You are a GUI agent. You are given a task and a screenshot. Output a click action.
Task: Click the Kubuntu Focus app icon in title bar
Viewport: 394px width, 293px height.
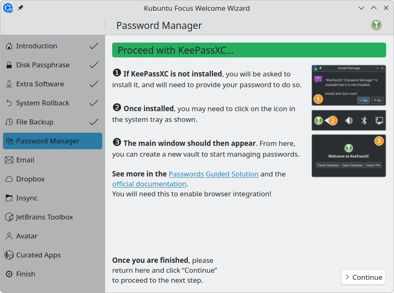click(x=8, y=8)
